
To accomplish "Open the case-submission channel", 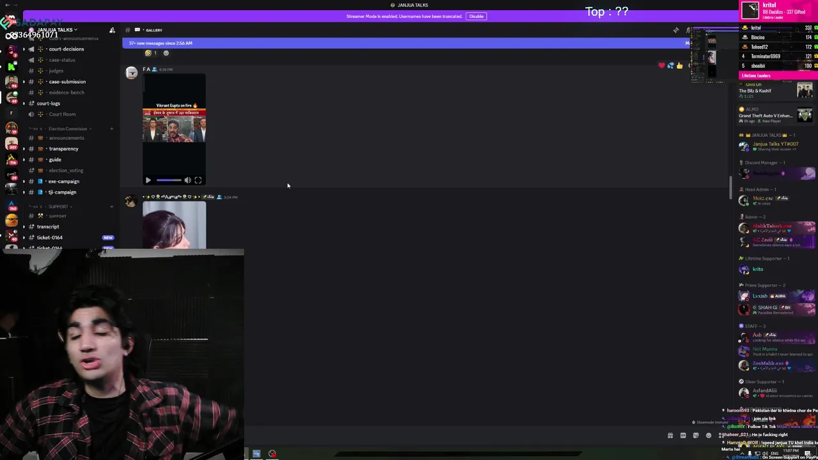I will (67, 82).
